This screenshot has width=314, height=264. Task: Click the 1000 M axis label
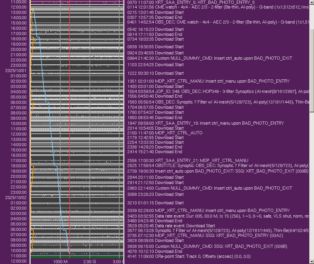click(x=60, y=261)
